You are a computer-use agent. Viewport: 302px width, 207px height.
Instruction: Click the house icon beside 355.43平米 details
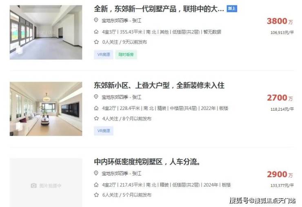coord(96,32)
